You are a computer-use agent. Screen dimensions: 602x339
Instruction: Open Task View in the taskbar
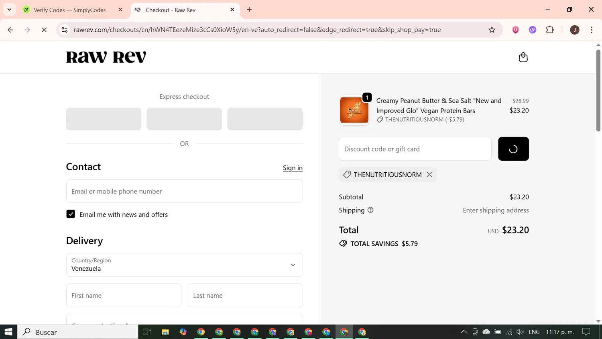tap(146, 332)
